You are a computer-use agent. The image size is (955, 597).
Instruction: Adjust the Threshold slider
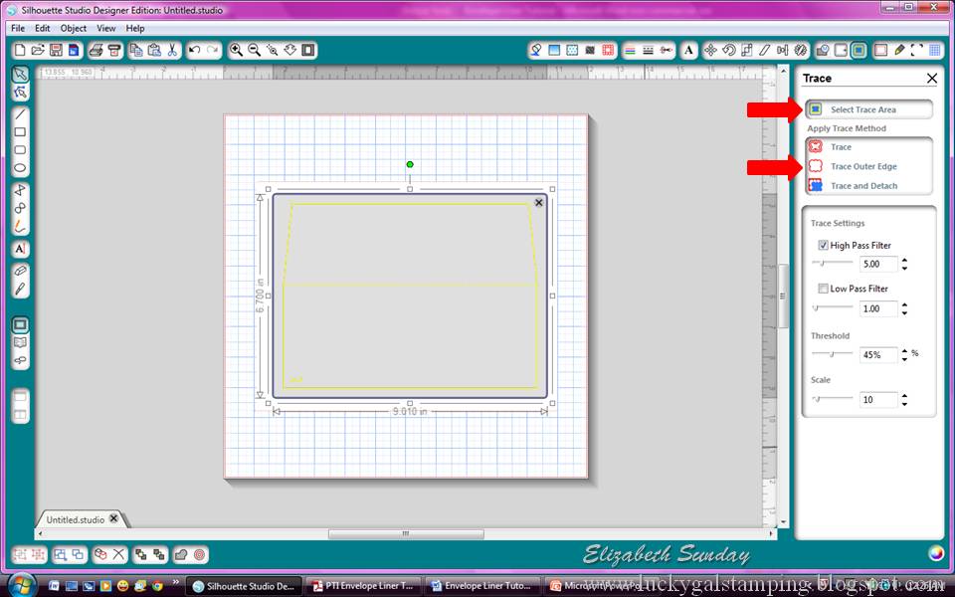[x=833, y=352]
